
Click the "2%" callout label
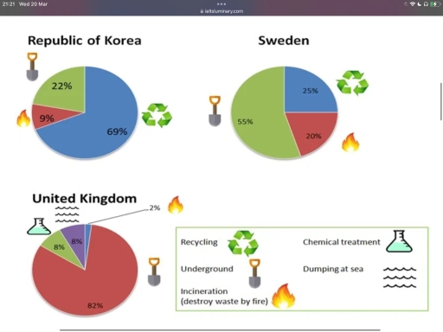pyautogui.click(x=155, y=207)
